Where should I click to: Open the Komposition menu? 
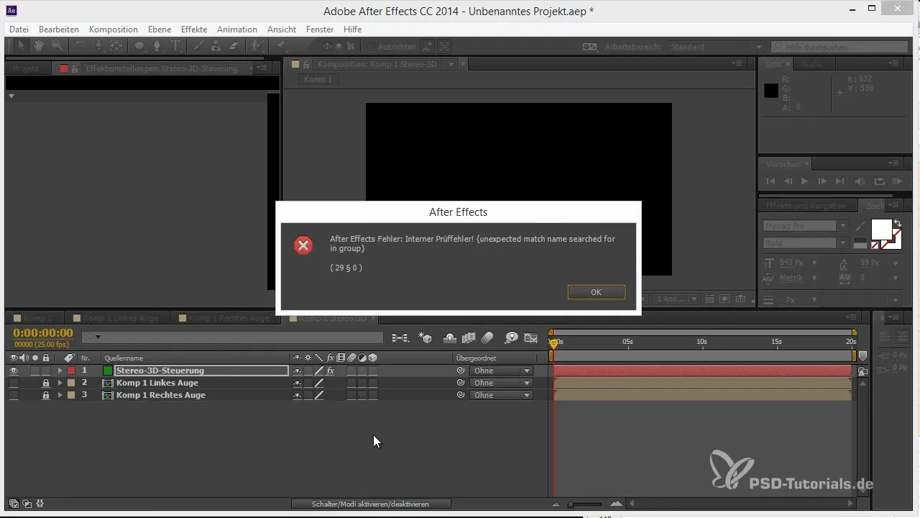114,29
